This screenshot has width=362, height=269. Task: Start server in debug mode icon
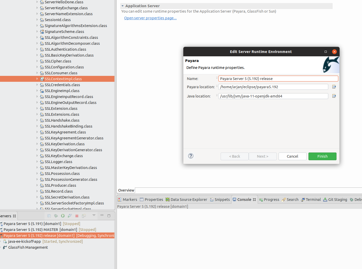click(x=56, y=216)
